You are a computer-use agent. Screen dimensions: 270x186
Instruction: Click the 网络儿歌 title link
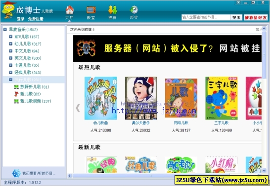181,123
